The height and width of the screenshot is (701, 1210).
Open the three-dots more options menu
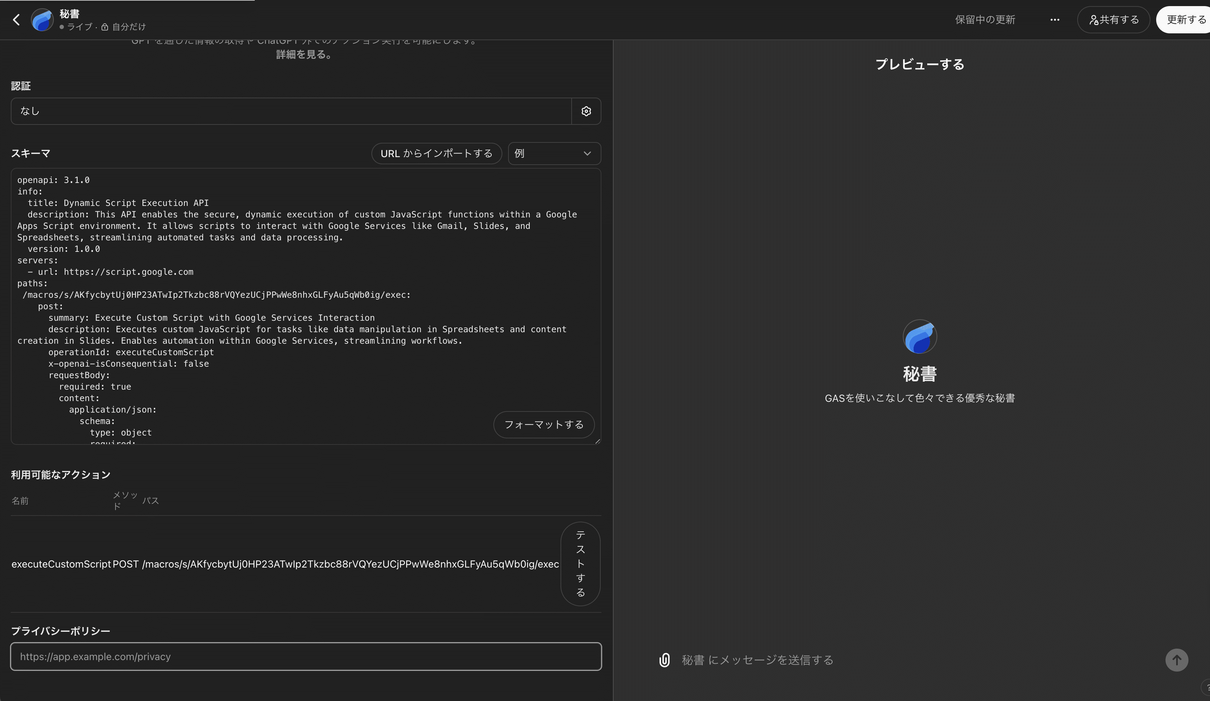tap(1054, 20)
